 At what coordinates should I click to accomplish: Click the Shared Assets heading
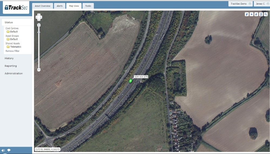point(13,43)
